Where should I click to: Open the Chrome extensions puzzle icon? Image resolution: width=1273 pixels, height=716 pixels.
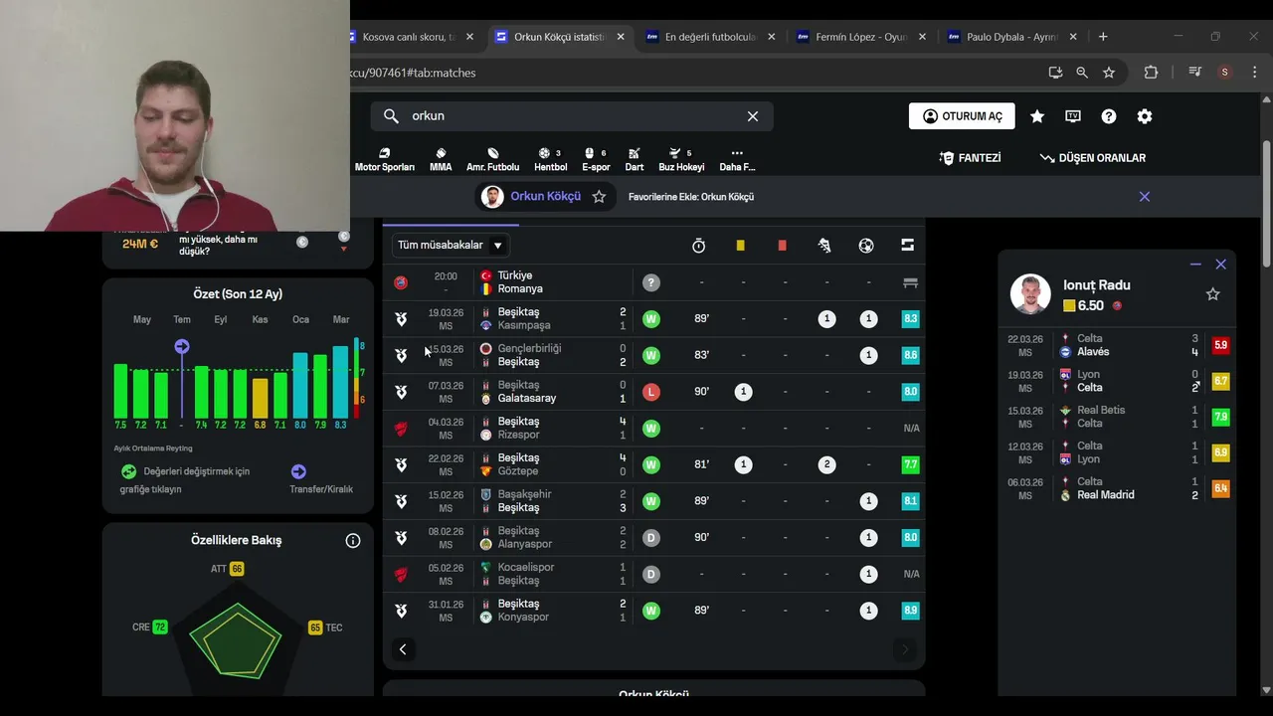(1151, 73)
